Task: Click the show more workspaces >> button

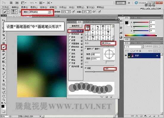Action: (x=129, y=3)
